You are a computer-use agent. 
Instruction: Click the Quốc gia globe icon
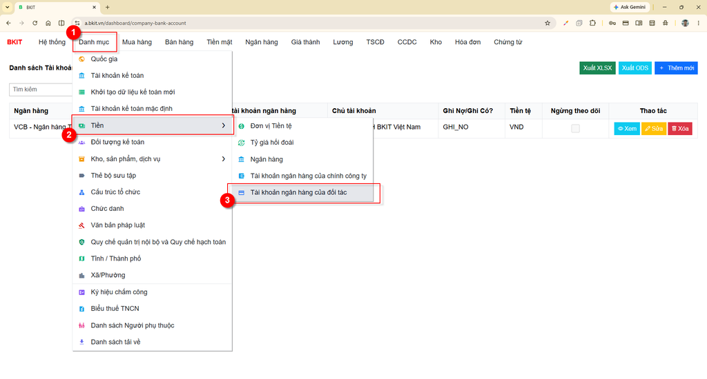point(81,59)
